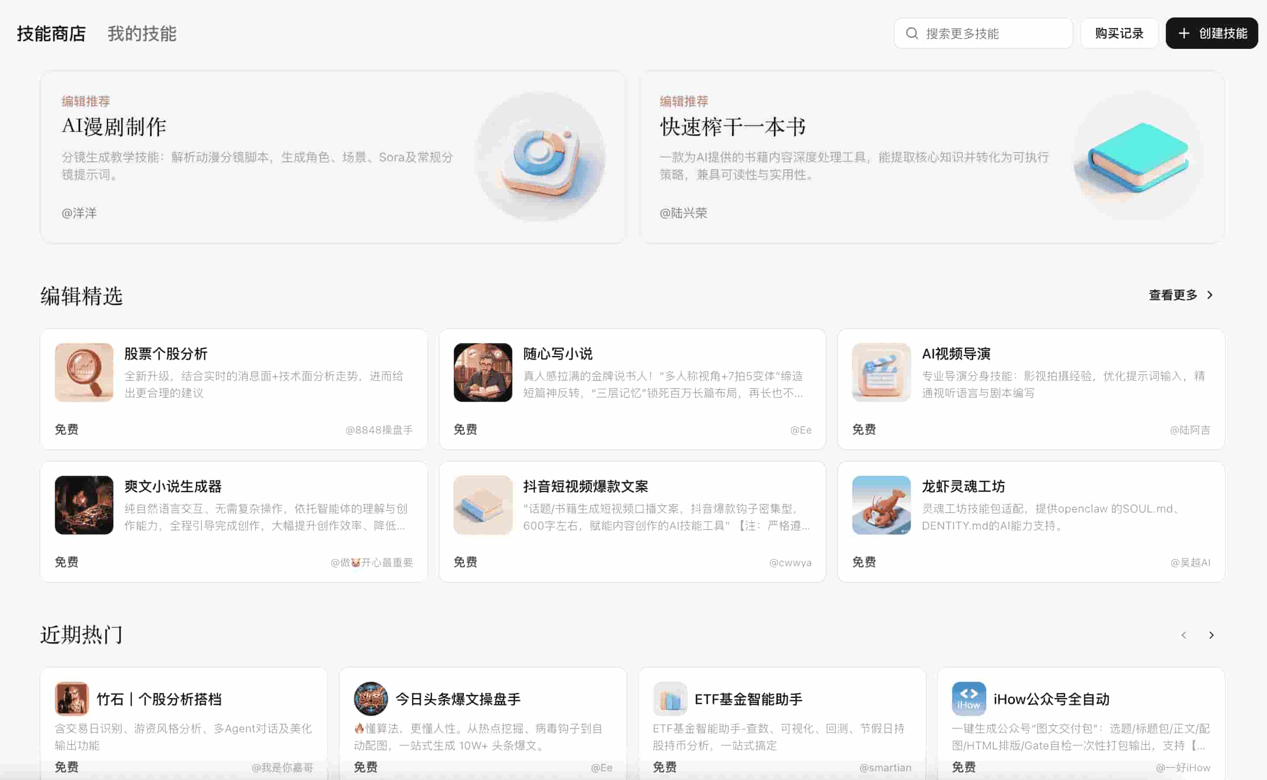The image size is (1267, 780).
Task: Open 购买记录 purchase history
Action: [x=1119, y=34]
